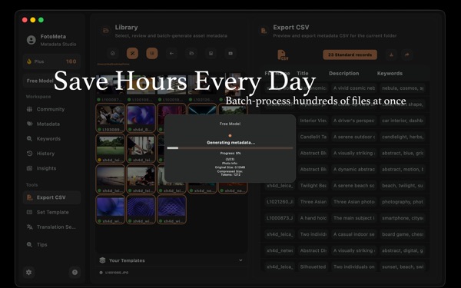Click the Export CSV panel header icon
The width and height of the screenshot is (461, 288).
click(x=264, y=31)
